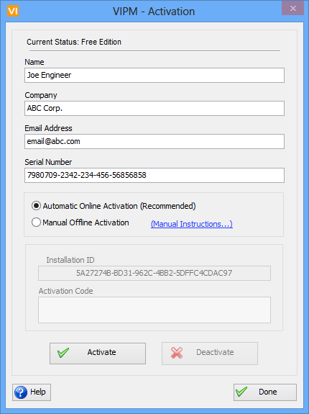Viewport: 309px width, 414px height.
Task: Click the Deactivate button label
Action: [215, 352]
